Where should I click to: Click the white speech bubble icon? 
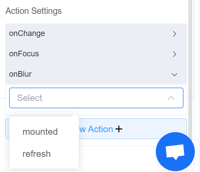pyautogui.click(x=175, y=152)
